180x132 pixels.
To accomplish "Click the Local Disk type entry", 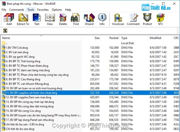I will point(127,43).
